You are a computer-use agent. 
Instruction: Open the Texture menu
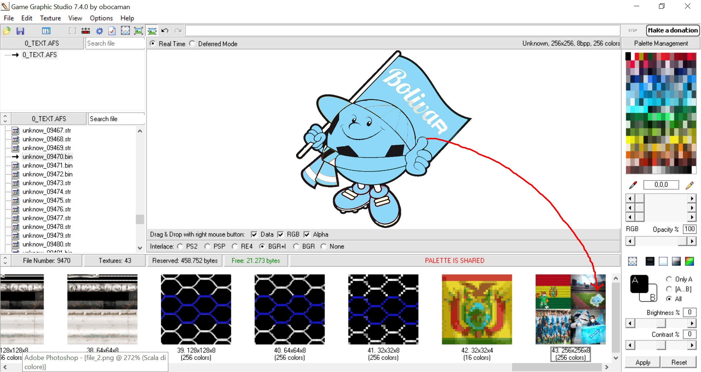click(x=50, y=18)
